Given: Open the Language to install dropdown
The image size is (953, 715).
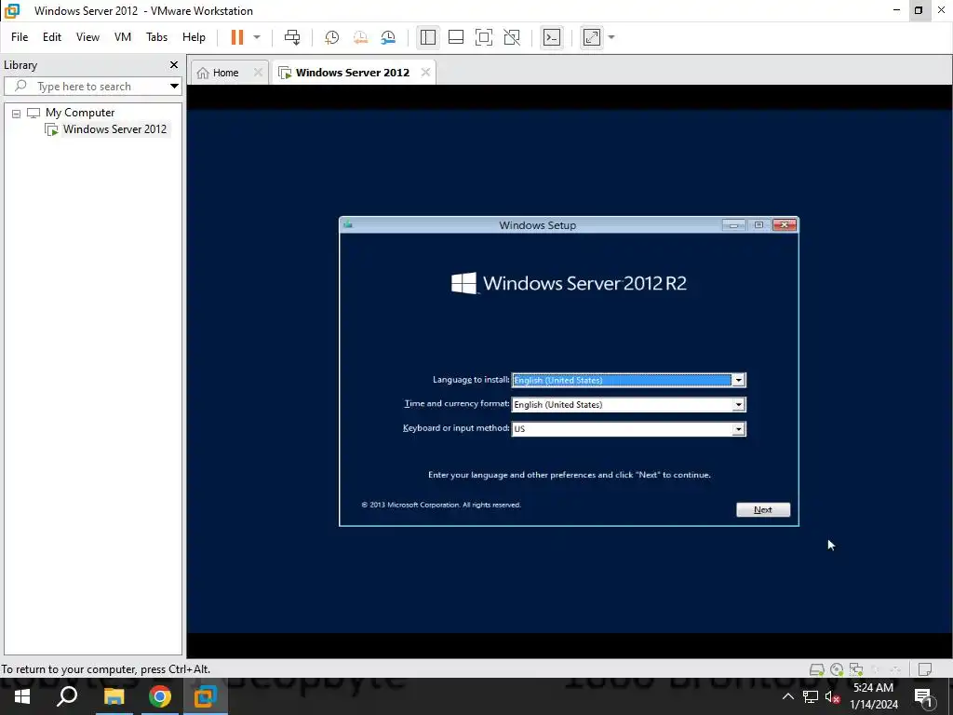Looking at the screenshot, I should (738, 380).
